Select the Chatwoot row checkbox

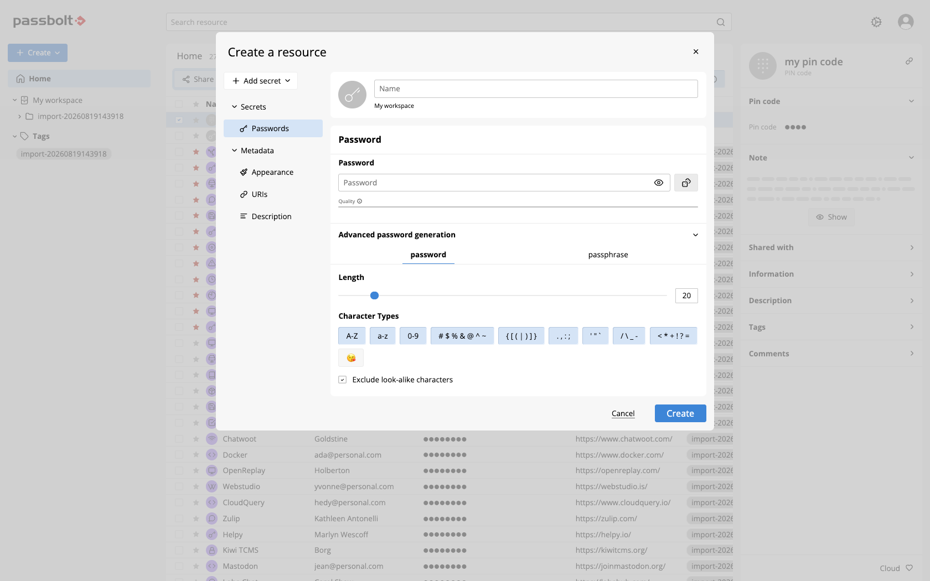coord(179,439)
